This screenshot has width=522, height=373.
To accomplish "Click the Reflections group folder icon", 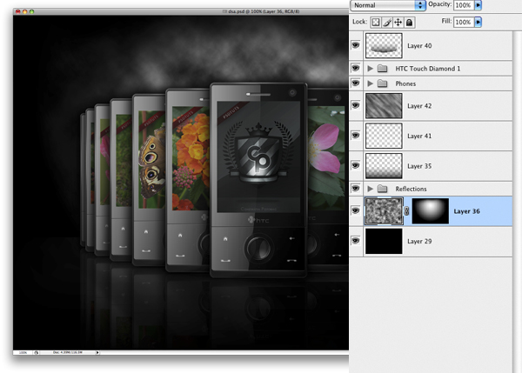I will point(383,189).
